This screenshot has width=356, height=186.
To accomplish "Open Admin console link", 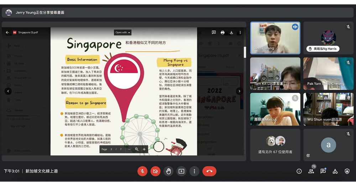I will [22, 151].
